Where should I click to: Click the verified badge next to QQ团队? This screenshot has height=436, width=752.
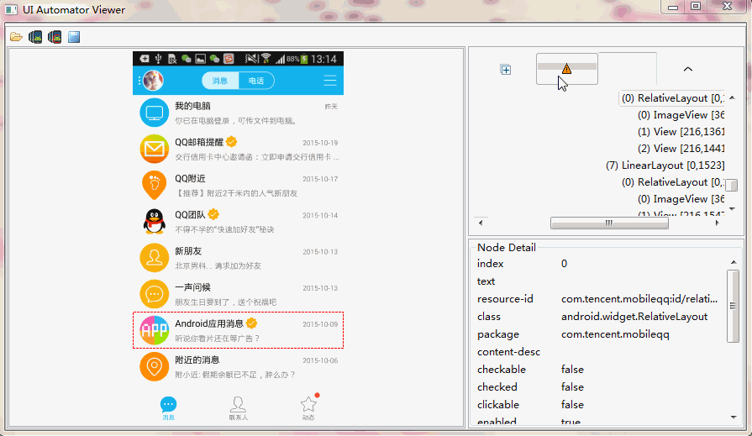[213, 214]
